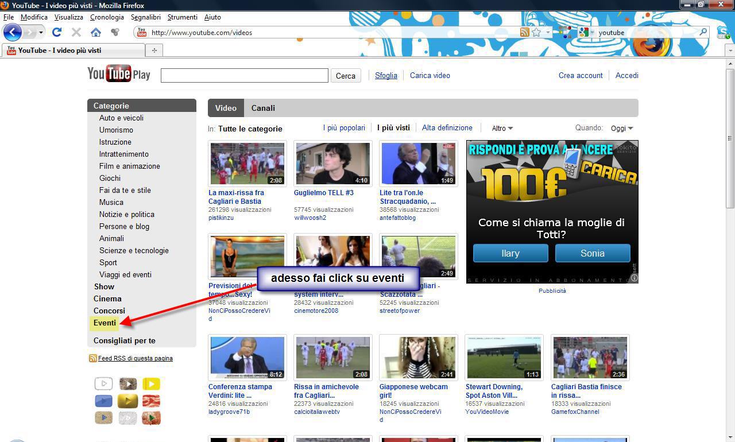Open the willwoosh2 channel link
This screenshot has width=735, height=442.
[x=310, y=218]
